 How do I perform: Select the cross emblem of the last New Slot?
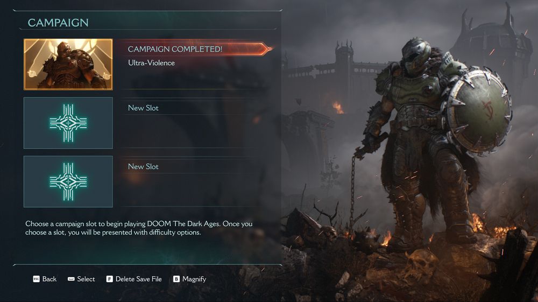click(x=68, y=181)
